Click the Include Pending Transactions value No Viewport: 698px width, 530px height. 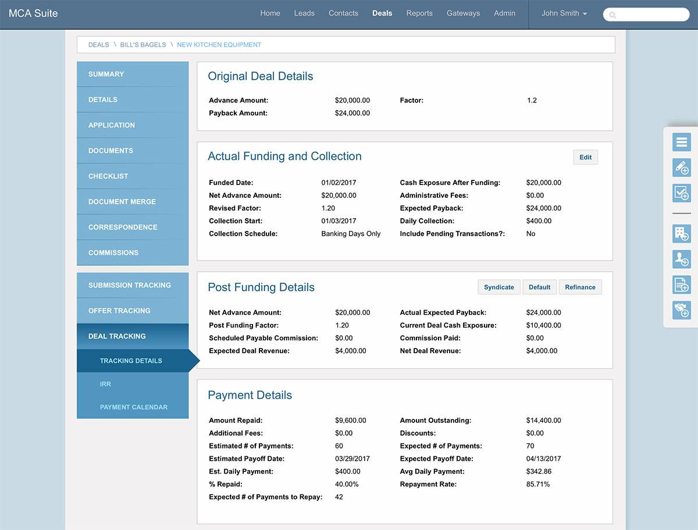[530, 234]
